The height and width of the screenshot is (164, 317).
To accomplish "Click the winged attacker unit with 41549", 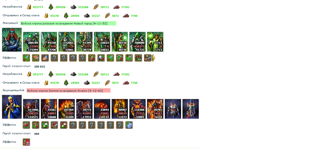I will tap(84, 42).
